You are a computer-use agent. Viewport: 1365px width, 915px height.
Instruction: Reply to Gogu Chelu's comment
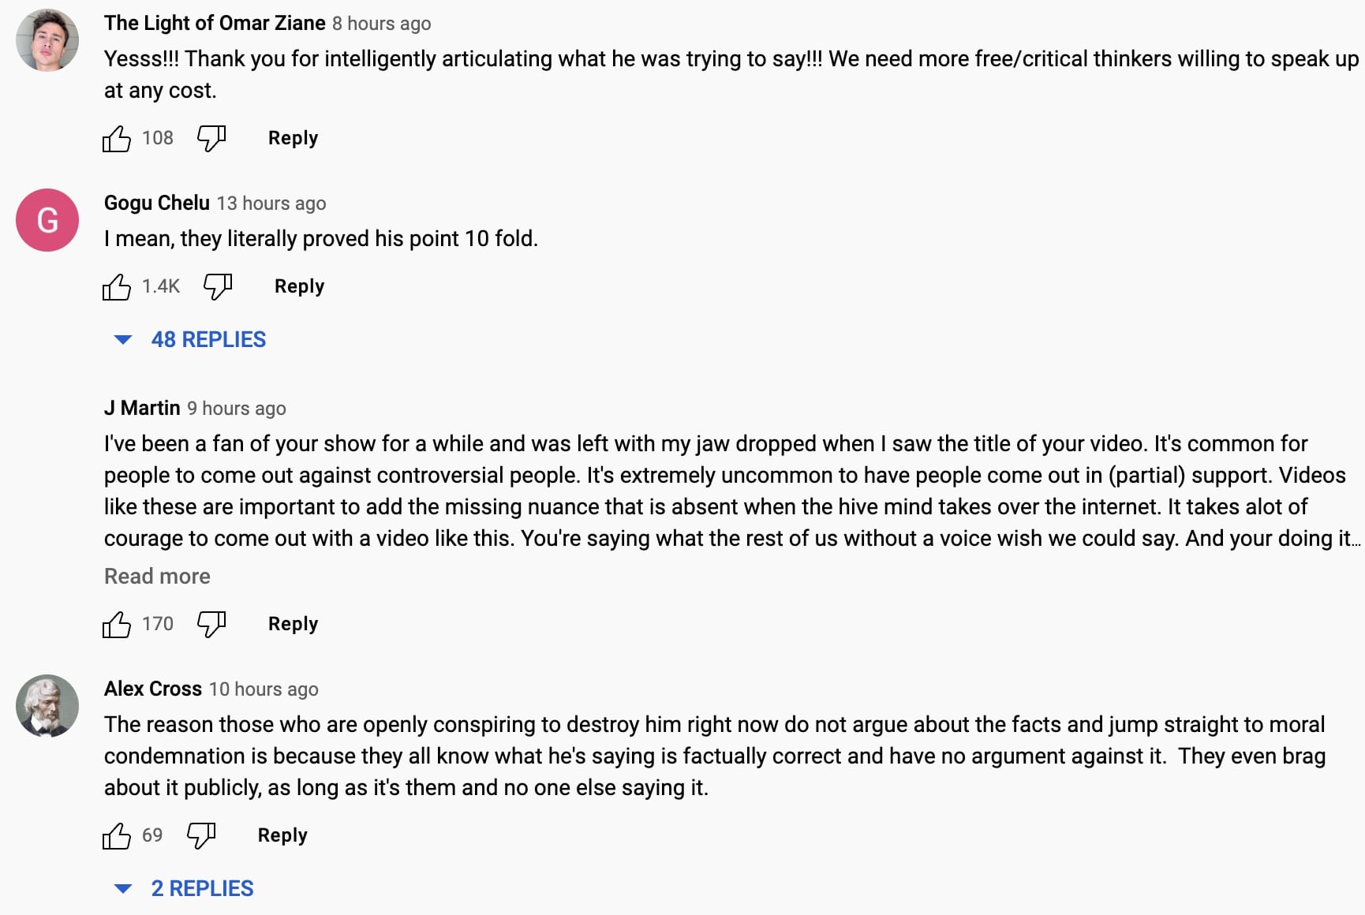[x=299, y=286]
